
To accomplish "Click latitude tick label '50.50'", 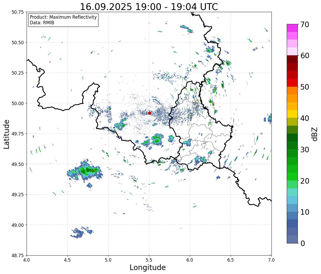I will click(18, 42).
